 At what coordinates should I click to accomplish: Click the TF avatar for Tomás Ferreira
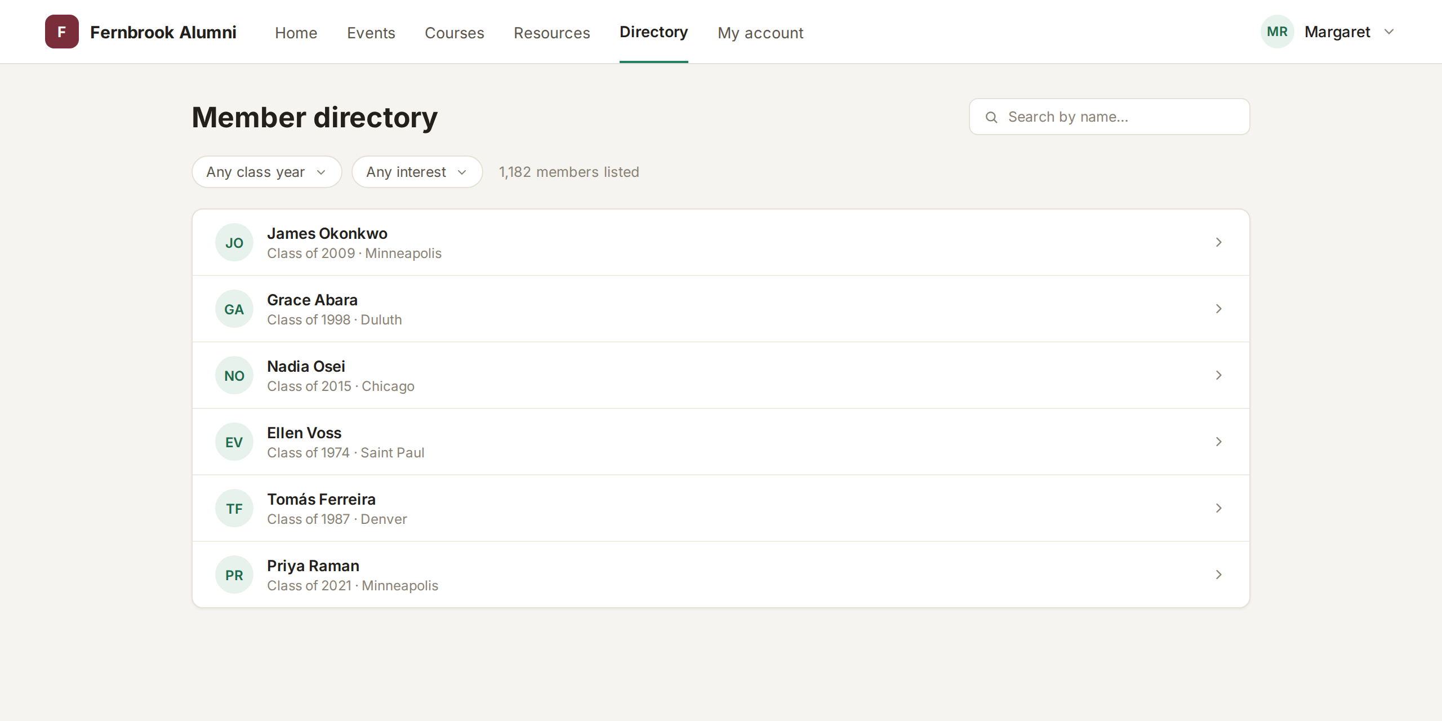pos(234,508)
